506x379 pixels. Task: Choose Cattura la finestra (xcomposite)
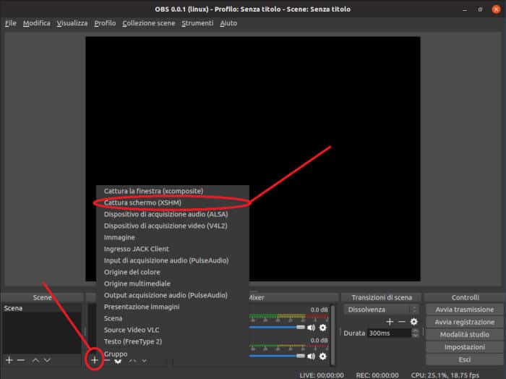[173, 191]
